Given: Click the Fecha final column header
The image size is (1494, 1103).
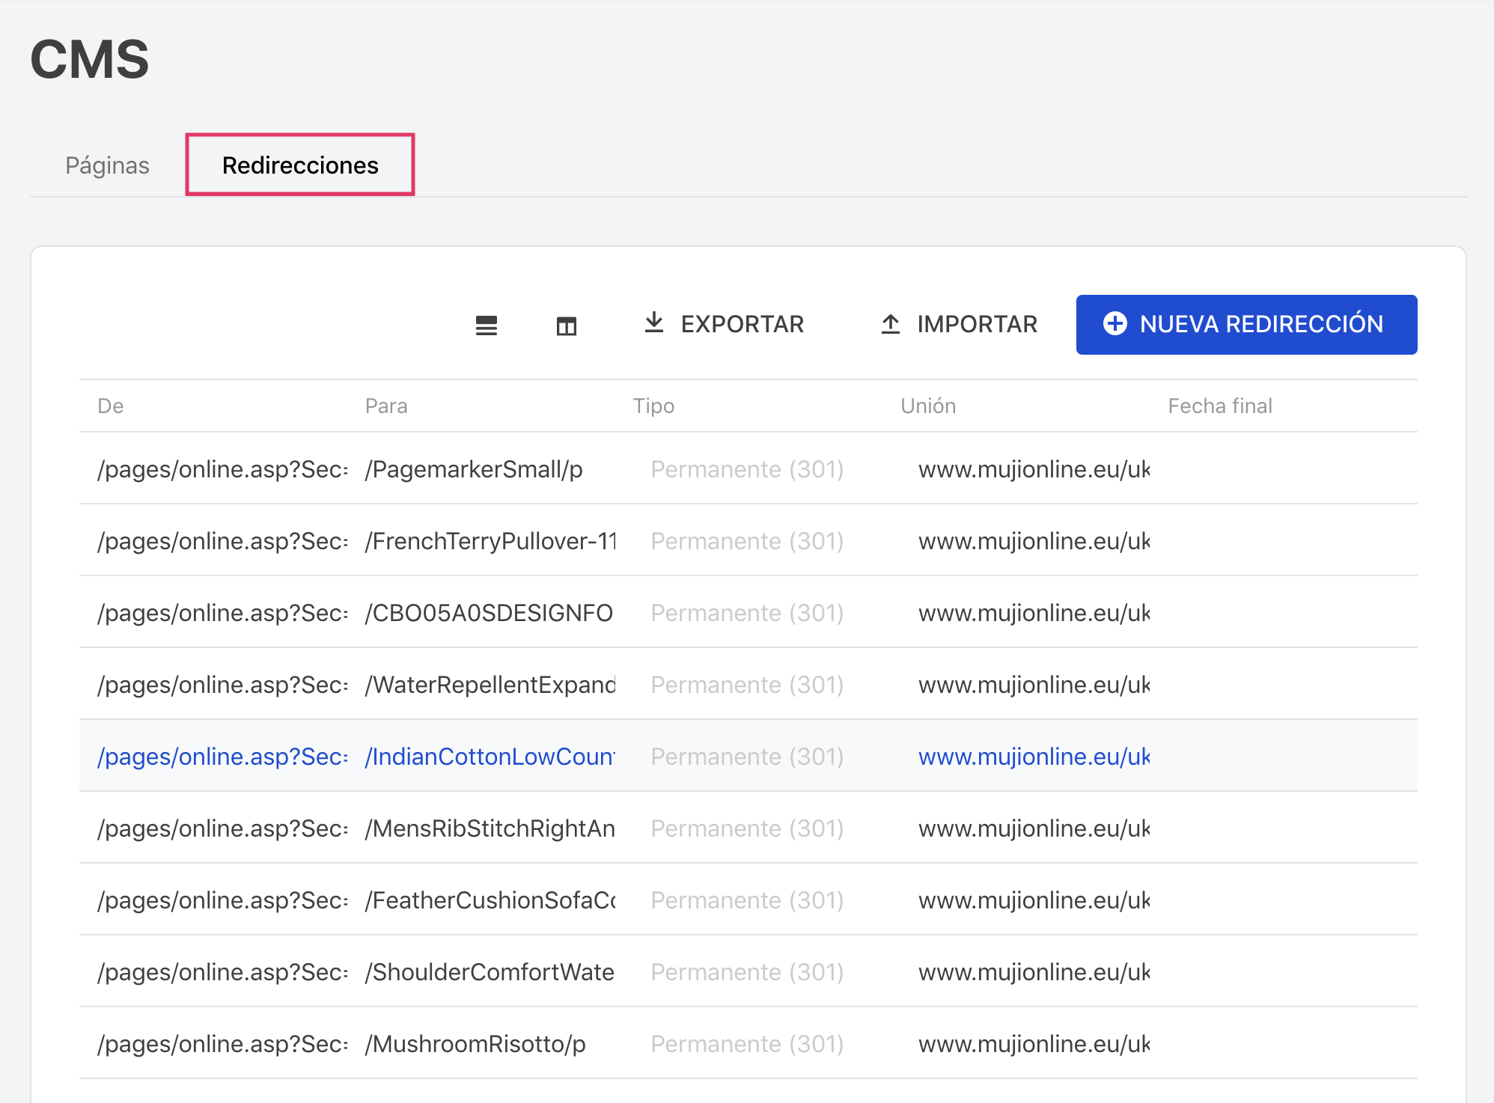Looking at the screenshot, I should (x=1220, y=406).
